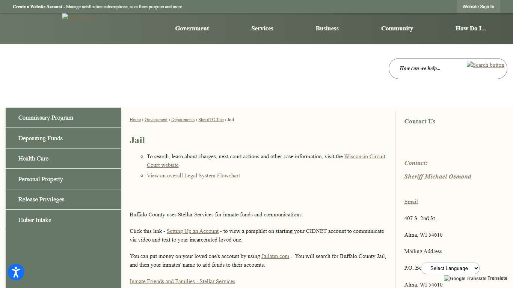Click Create a Website Account link
513x288 pixels.
(x=37, y=6)
